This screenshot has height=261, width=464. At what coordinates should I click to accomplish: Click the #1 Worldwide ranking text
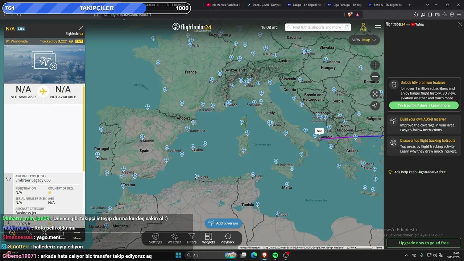[17, 41]
